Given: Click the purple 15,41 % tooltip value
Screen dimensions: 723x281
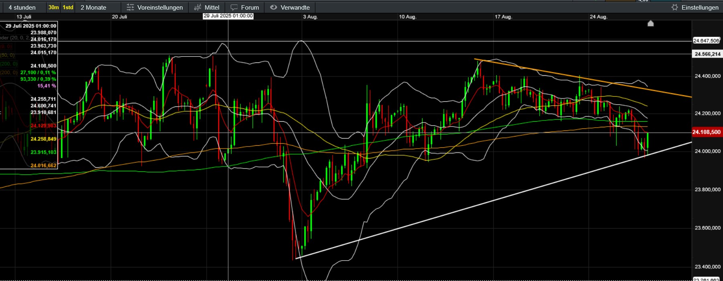Looking at the screenshot, I should point(47,86).
